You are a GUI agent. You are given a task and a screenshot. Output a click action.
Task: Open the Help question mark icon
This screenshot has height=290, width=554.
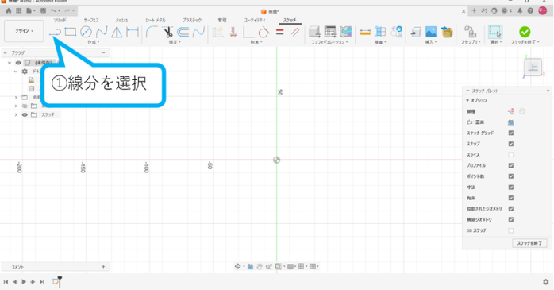[530, 10]
